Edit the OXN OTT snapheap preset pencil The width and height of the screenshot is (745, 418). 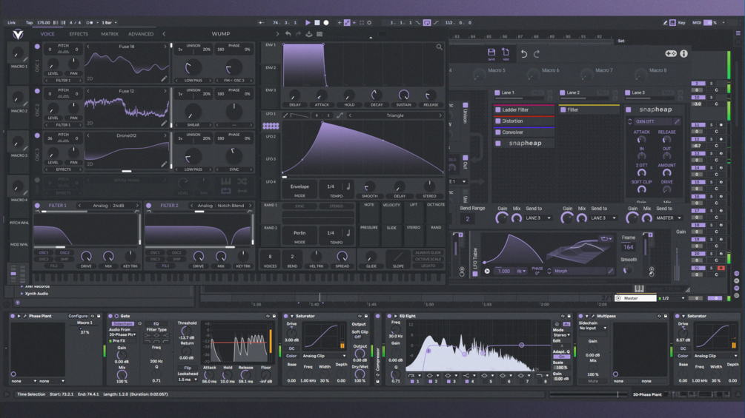(x=677, y=122)
